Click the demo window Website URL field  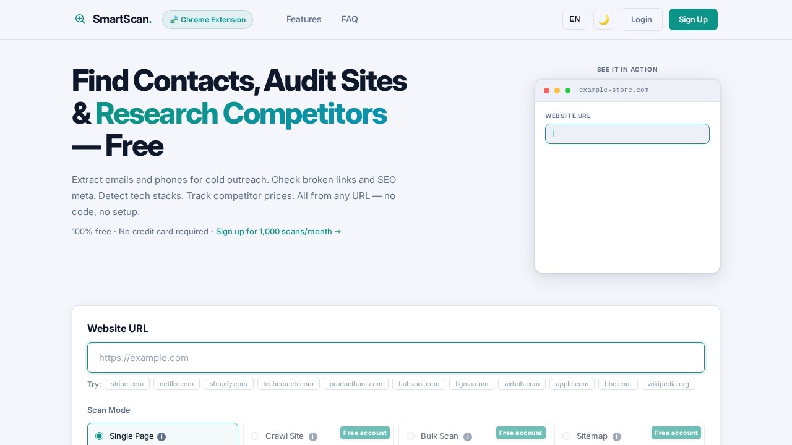(x=627, y=133)
